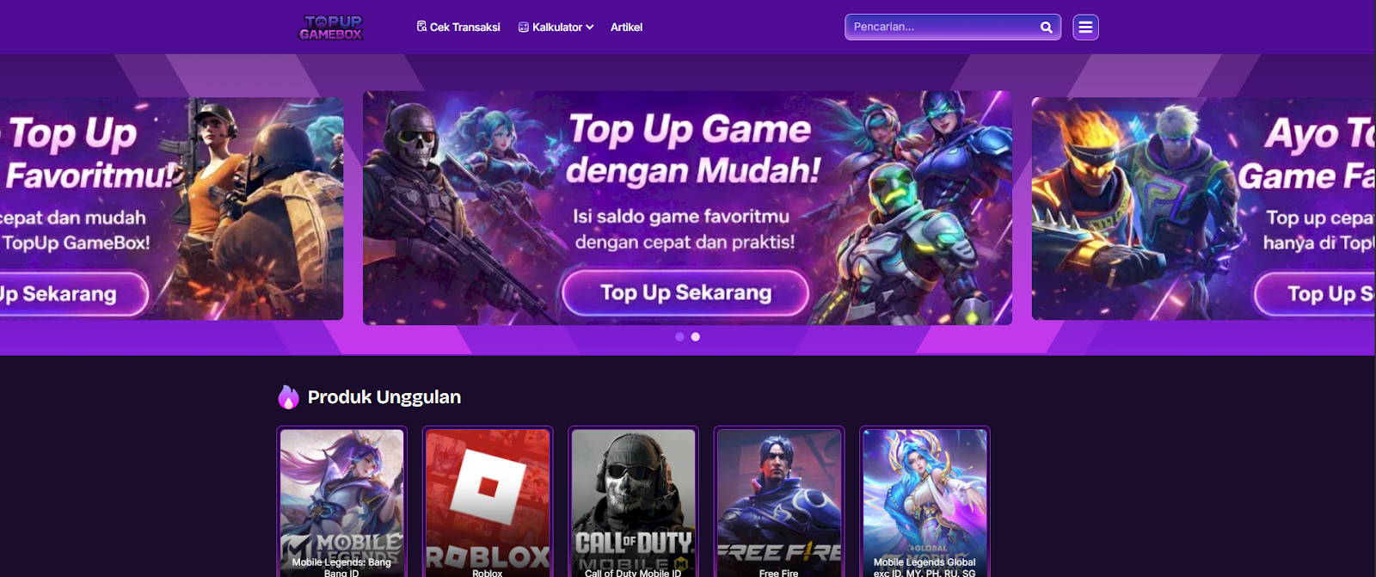Open the Call of Duty Mobile card
This screenshot has height=577, width=1376.
(633, 502)
